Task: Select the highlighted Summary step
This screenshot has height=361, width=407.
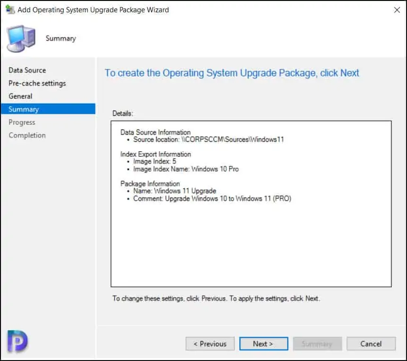Action: (x=48, y=109)
